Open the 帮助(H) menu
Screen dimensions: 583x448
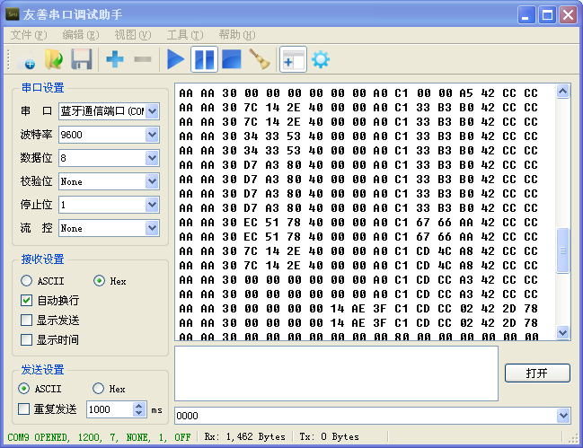coord(237,35)
